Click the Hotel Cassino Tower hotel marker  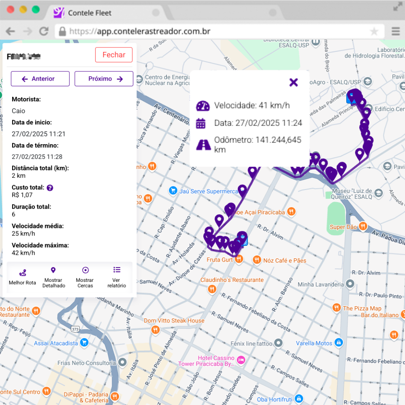click(x=241, y=360)
